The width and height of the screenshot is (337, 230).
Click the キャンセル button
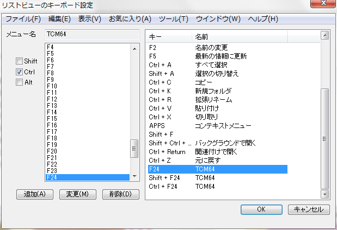pos(309,209)
